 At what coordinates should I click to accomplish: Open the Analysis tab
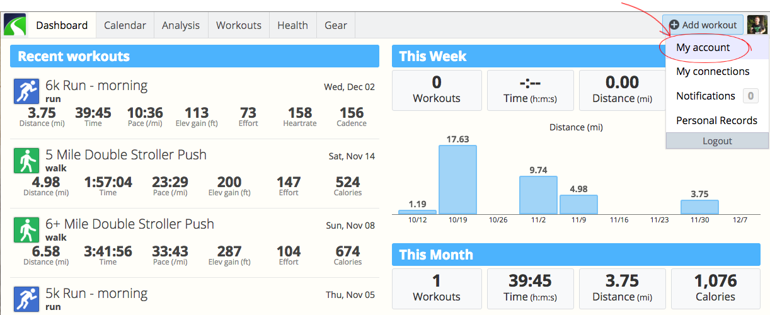(x=181, y=25)
